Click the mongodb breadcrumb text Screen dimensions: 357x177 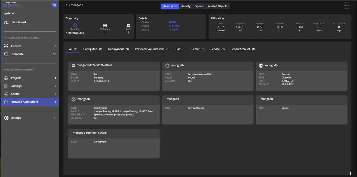(x=77, y=5)
